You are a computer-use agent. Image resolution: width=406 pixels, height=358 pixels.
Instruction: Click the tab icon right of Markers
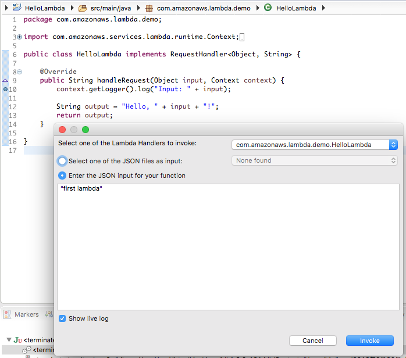point(49,314)
